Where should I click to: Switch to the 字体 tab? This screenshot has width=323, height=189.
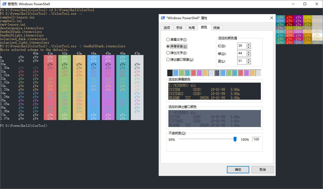tap(179, 28)
